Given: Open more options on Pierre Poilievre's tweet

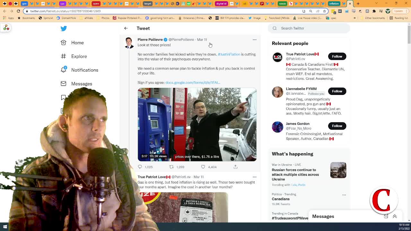Looking at the screenshot, I should pyautogui.click(x=255, y=40).
